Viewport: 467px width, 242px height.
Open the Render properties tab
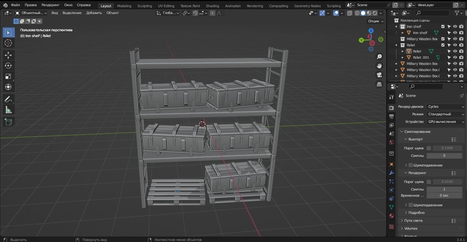391,108
